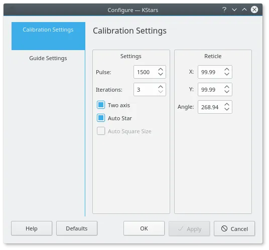
Task: Restore settings with Defaults button
Action: [77, 228]
